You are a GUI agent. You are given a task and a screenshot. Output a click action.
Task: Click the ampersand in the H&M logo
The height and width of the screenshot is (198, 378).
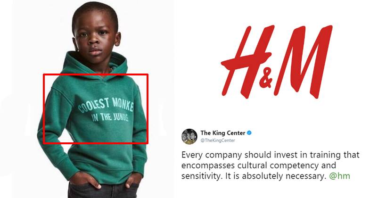point(266,79)
